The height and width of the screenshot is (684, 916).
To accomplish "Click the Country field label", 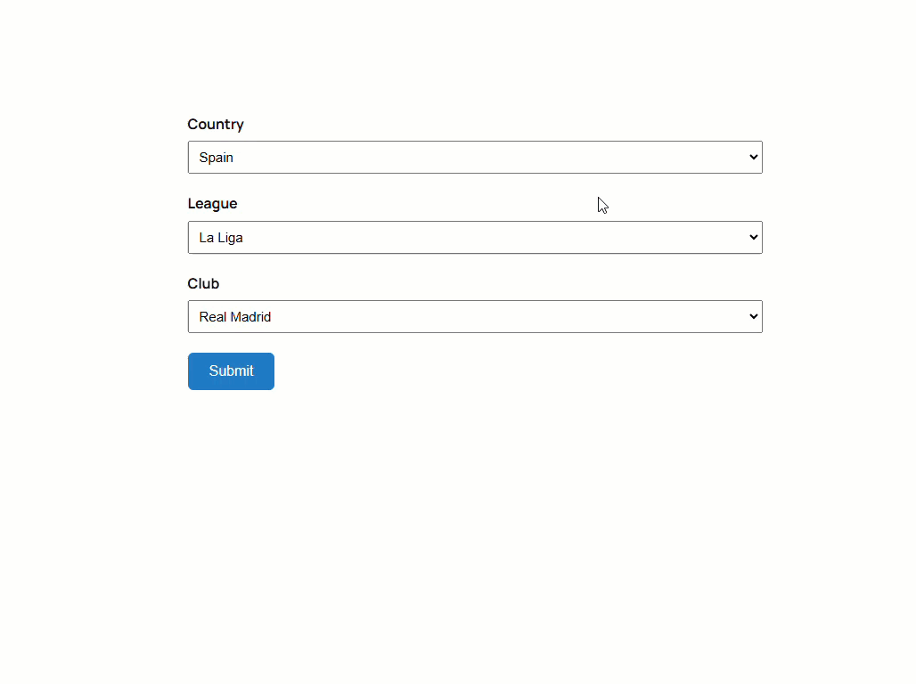I will [216, 125].
